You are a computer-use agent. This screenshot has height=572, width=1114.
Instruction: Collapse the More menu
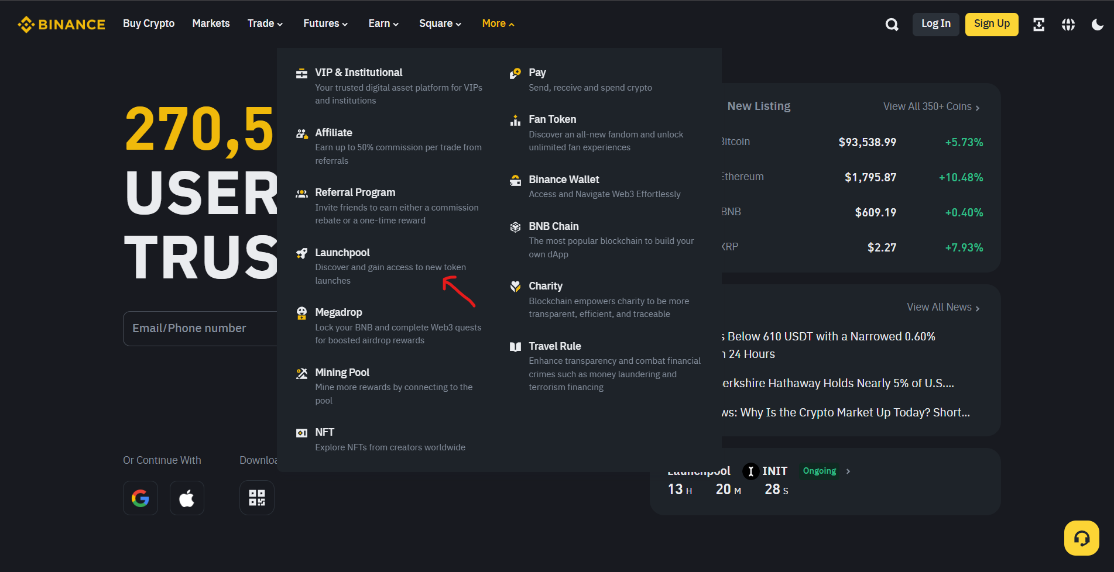pyautogui.click(x=498, y=23)
